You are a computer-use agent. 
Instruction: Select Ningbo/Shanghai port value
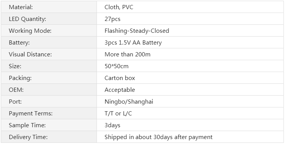click(x=129, y=101)
